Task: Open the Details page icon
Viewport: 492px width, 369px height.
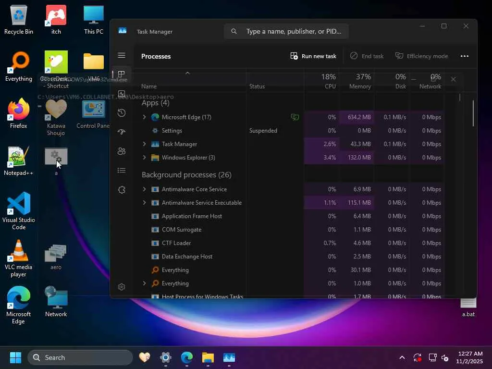Action: [x=122, y=171]
